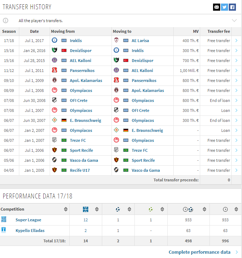Expand the transfers info chevron
The image size is (242, 258).
(x=234, y=21)
